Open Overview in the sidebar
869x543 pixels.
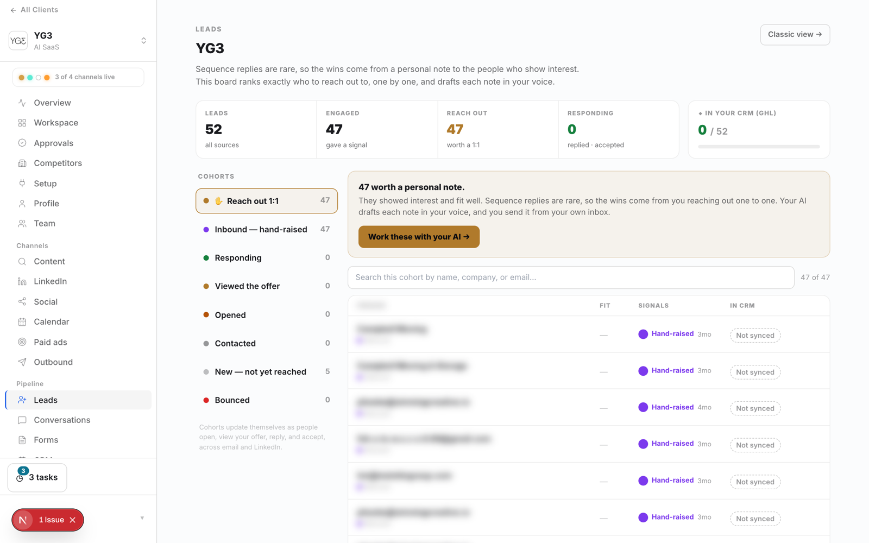pyautogui.click(x=78, y=103)
